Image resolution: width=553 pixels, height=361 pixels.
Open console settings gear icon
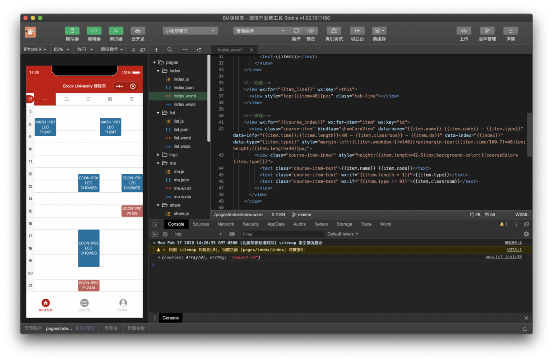coord(526,234)
